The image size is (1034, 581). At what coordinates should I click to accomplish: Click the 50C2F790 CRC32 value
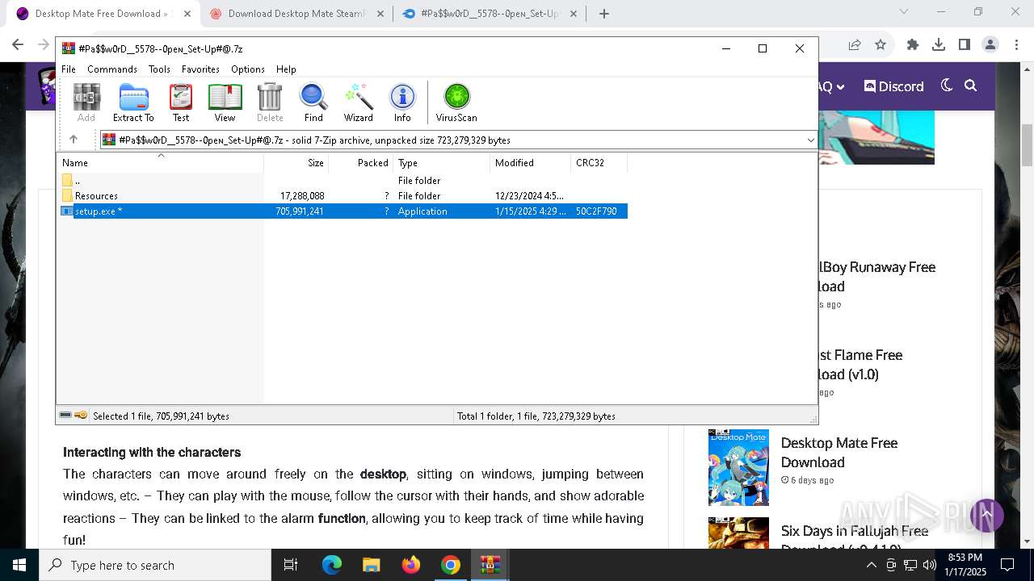[596, 211]
